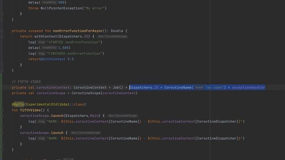Click the withContext call after 'return'
The image size is (285, 160).
[x=46, y=36]
